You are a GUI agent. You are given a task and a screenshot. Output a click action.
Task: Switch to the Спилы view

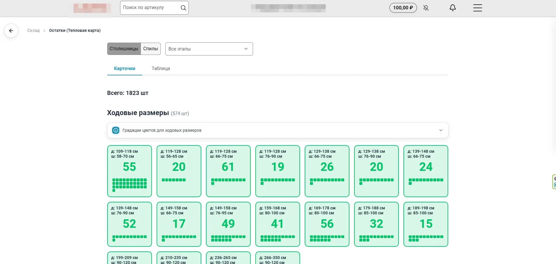[150, 48]
